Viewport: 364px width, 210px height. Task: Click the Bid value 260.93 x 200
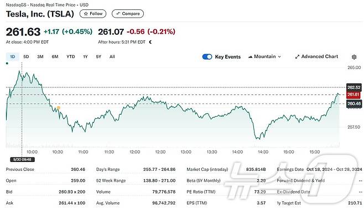tap(72, 192)
